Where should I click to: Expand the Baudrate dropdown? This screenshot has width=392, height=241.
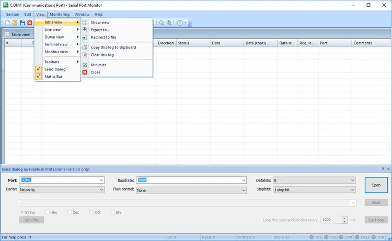point(243,180)
